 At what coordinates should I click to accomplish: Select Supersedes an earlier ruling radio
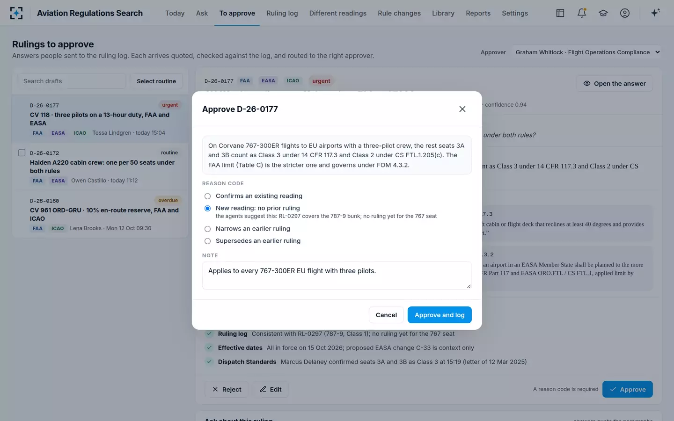[x=207, y=241]
